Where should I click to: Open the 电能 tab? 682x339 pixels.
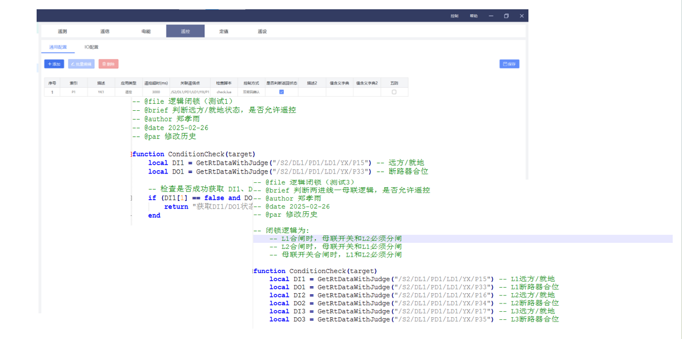click(146, 31)
